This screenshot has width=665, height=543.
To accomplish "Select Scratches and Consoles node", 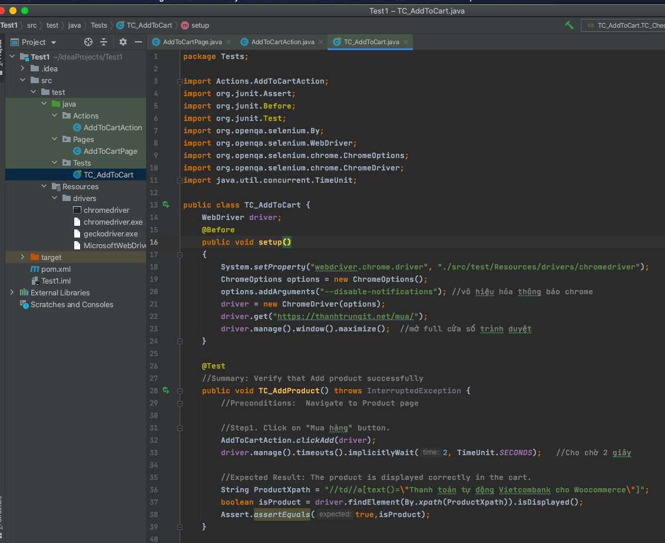I will [x=67, y=305].
